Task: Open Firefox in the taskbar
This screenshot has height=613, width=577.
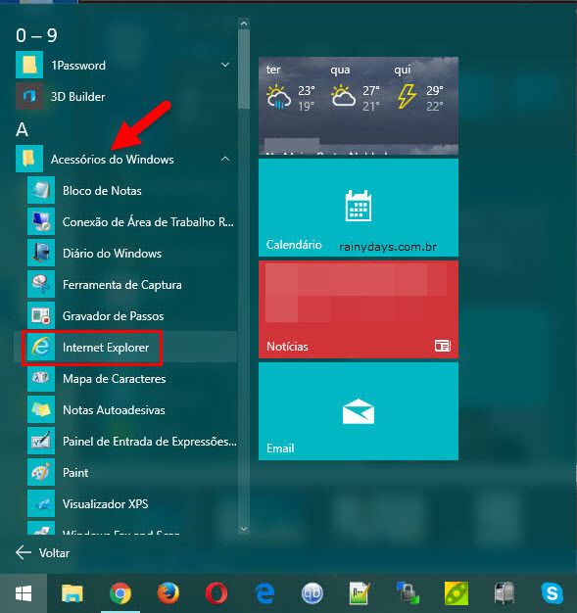Action: click(168, 593)
